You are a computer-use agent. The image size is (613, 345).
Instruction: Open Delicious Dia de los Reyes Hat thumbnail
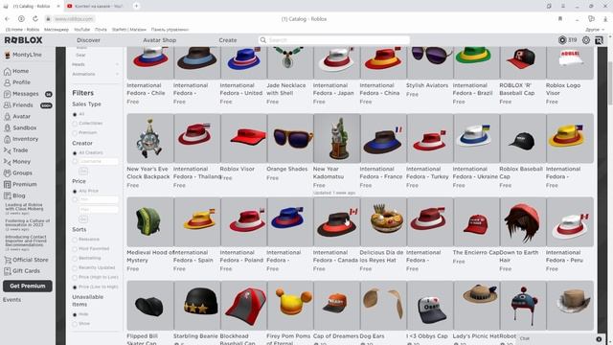click(383, 221)
